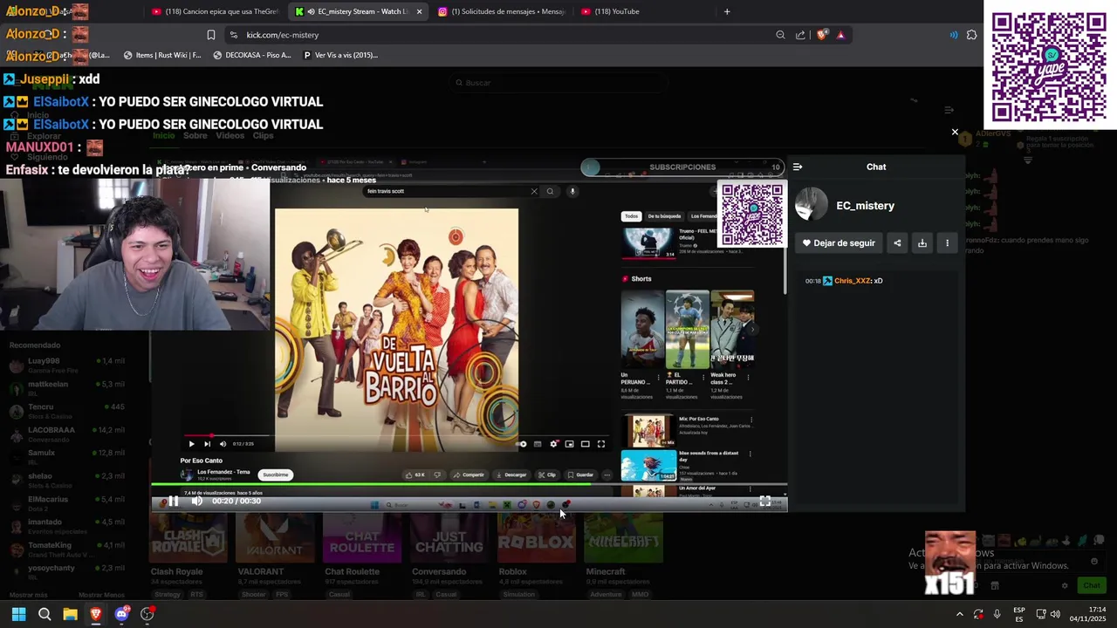1117x628 pixels.
Task: Click the media casting icon in toolbar
Action: (953, 35)
